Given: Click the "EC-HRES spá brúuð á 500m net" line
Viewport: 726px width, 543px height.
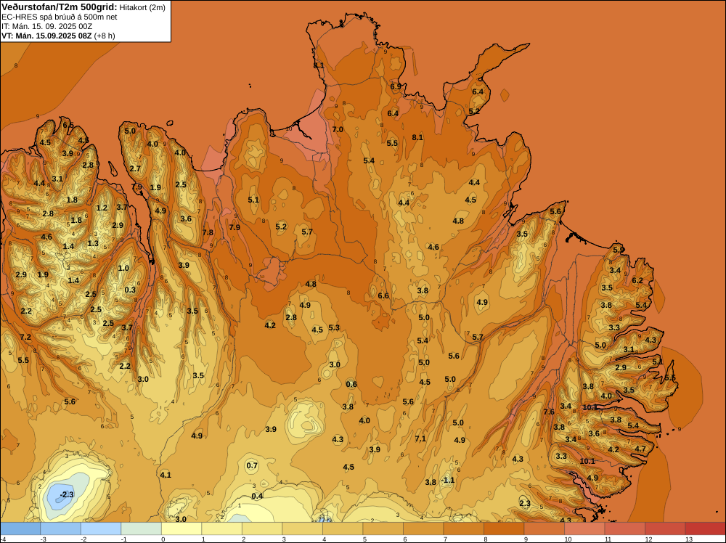Looking at the screenshot, I should click(60, 17).
